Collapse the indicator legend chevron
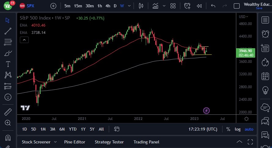This screenshot has width=272, height=148. [24, 40]
